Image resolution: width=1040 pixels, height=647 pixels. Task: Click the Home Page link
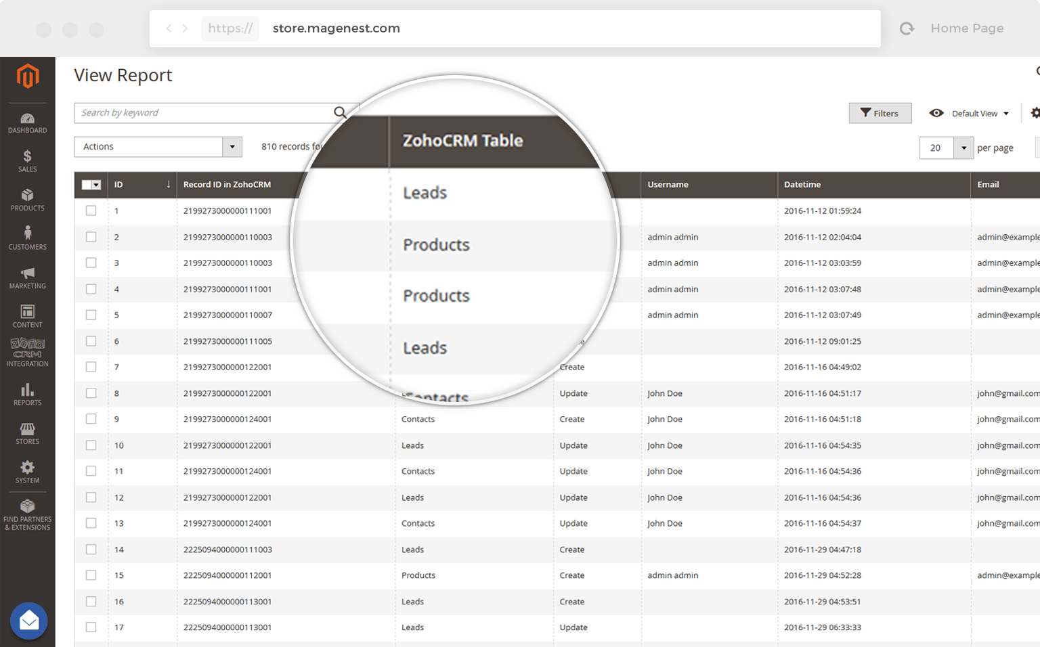(x=967, y=28)
